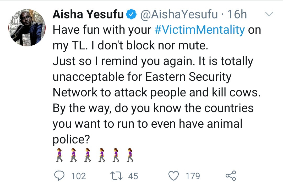Click the 45 retweets count
Viewport: 283px width, 184px height.
(133, 176)
